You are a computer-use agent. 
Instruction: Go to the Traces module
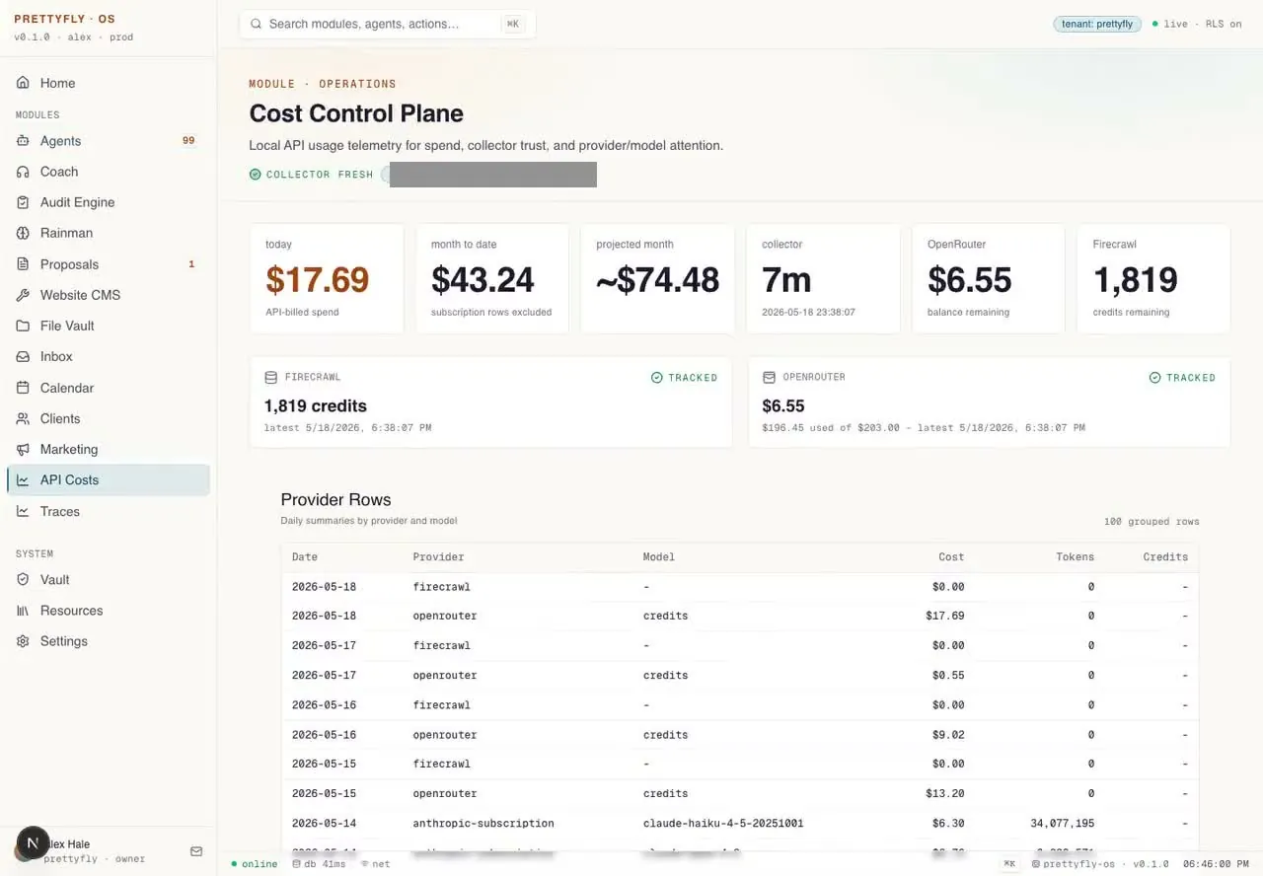109,511
